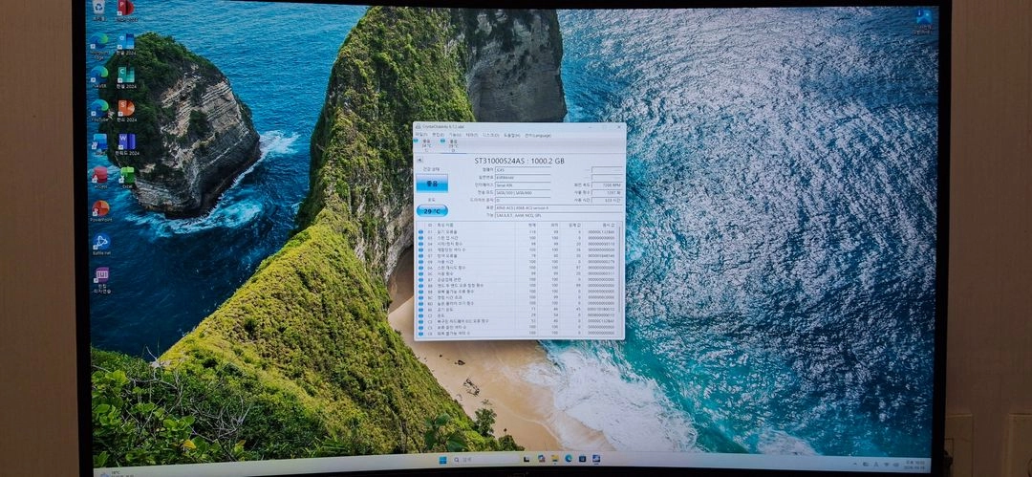Image resolution: width=1032 pixels, height=477 pixels.
Task: Open the 디스크 menu in CrystalDiskInfo
Action: pyautogui.click(x=490, y=135)
